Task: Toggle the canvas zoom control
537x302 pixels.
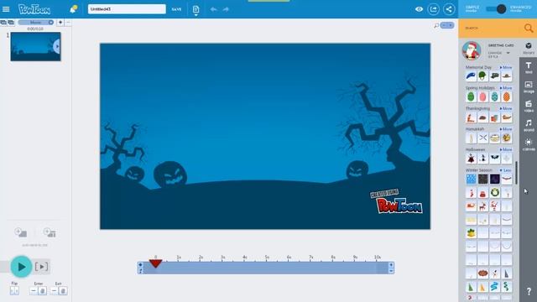Action: coord(447,25)
